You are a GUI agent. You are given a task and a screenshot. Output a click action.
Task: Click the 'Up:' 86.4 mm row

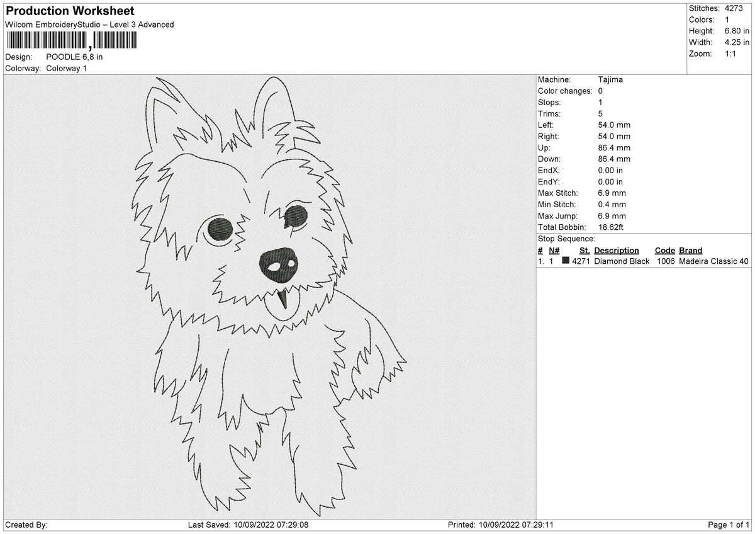584,148
